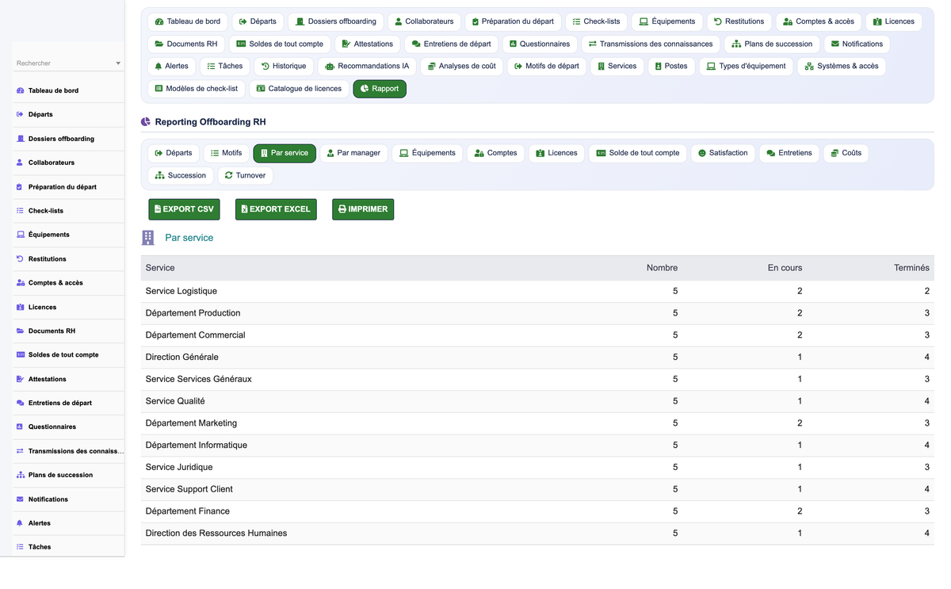This screenshot has height=589, width=951.
Task: Open the Turnover report tab
Action: [x=245, y=175]
